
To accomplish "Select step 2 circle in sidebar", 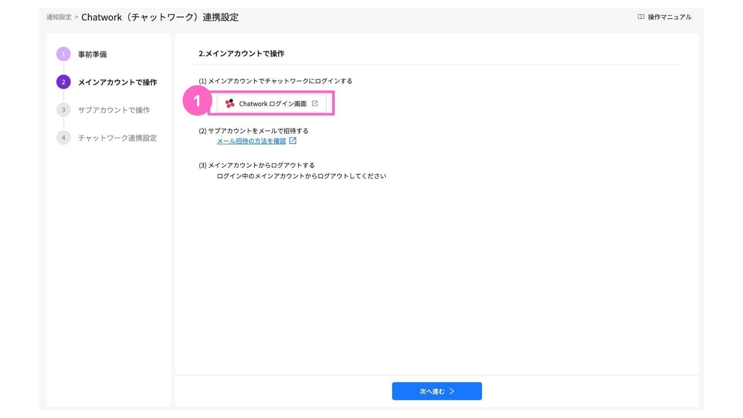I will pyautogui.click(x=63, y=82).
